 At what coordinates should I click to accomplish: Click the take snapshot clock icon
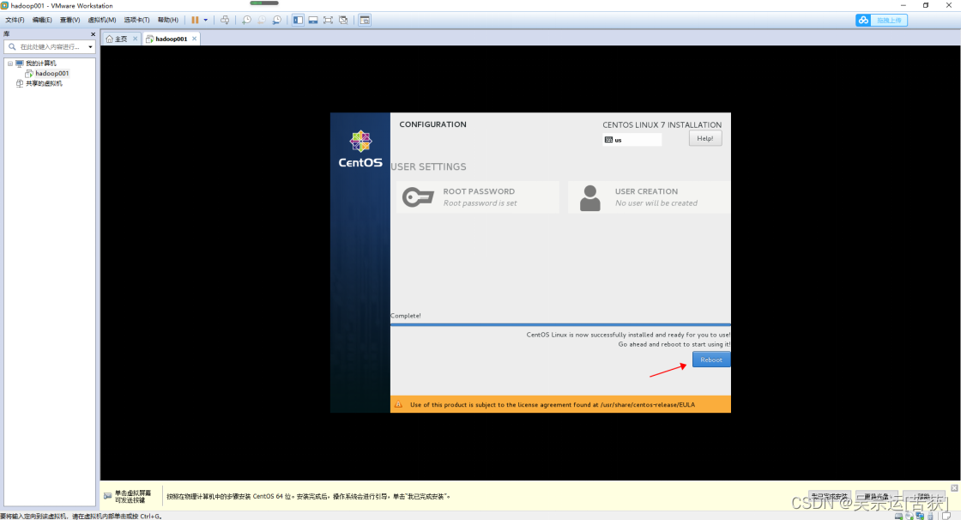tap(246, 21)
